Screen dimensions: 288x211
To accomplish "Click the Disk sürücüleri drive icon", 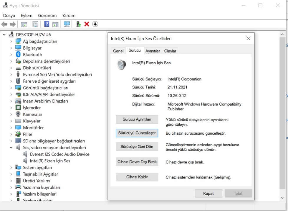I will [x=18, y=68].
